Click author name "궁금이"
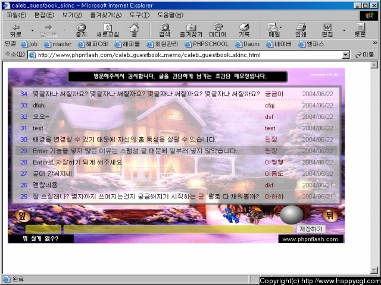The width and height of the screenshot is (381, 285). 274,94
